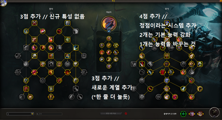
Task: Click the class icon in the top-left corner
Action: pos(3,3)
